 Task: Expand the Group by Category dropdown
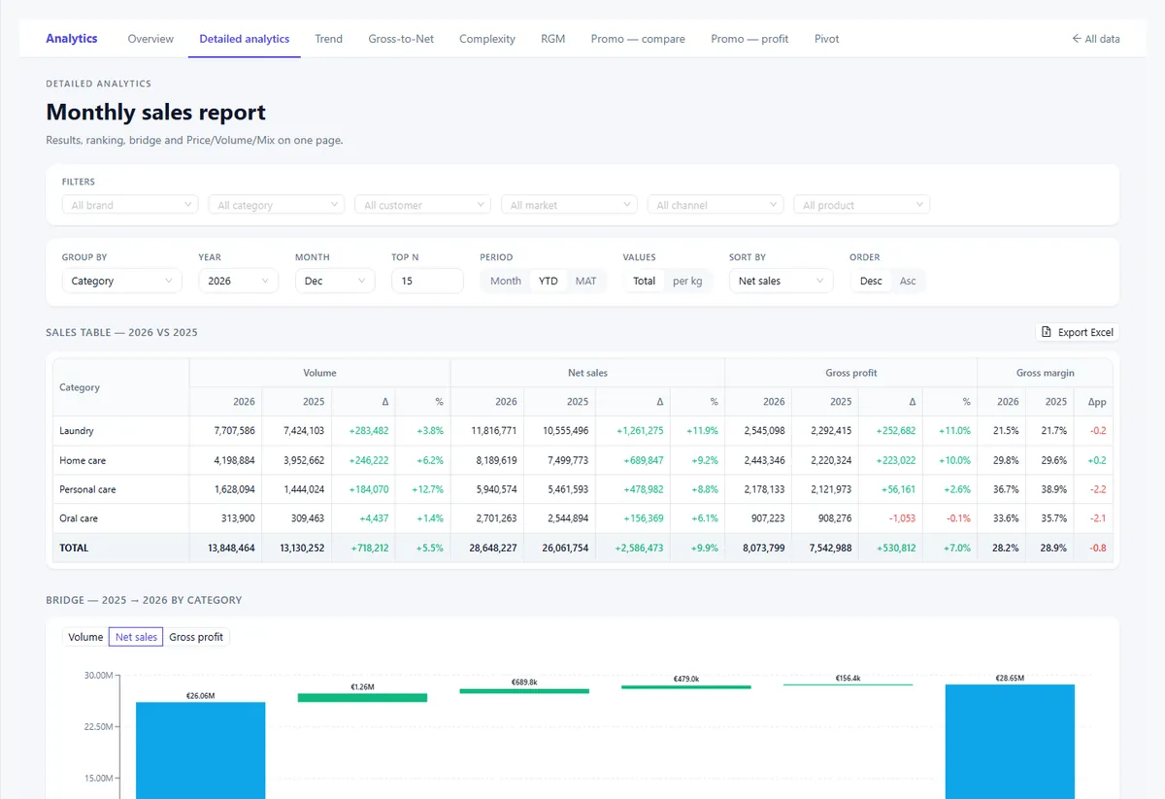(122, 281)
